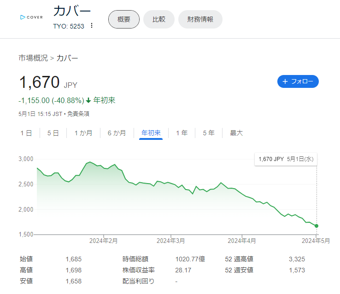This screenshot has height=294, width=340.
Task: Open the 市場概況 breadcrumb link
Action: (33, 58)
